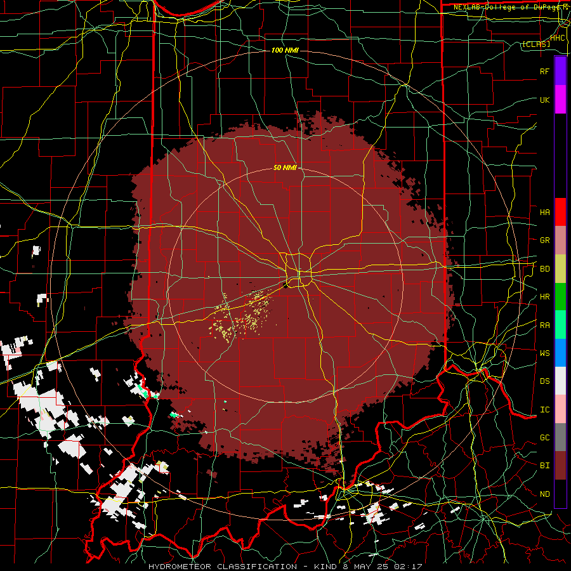
Task: Click the GC gray legend swatch
Action: [560, 437]
